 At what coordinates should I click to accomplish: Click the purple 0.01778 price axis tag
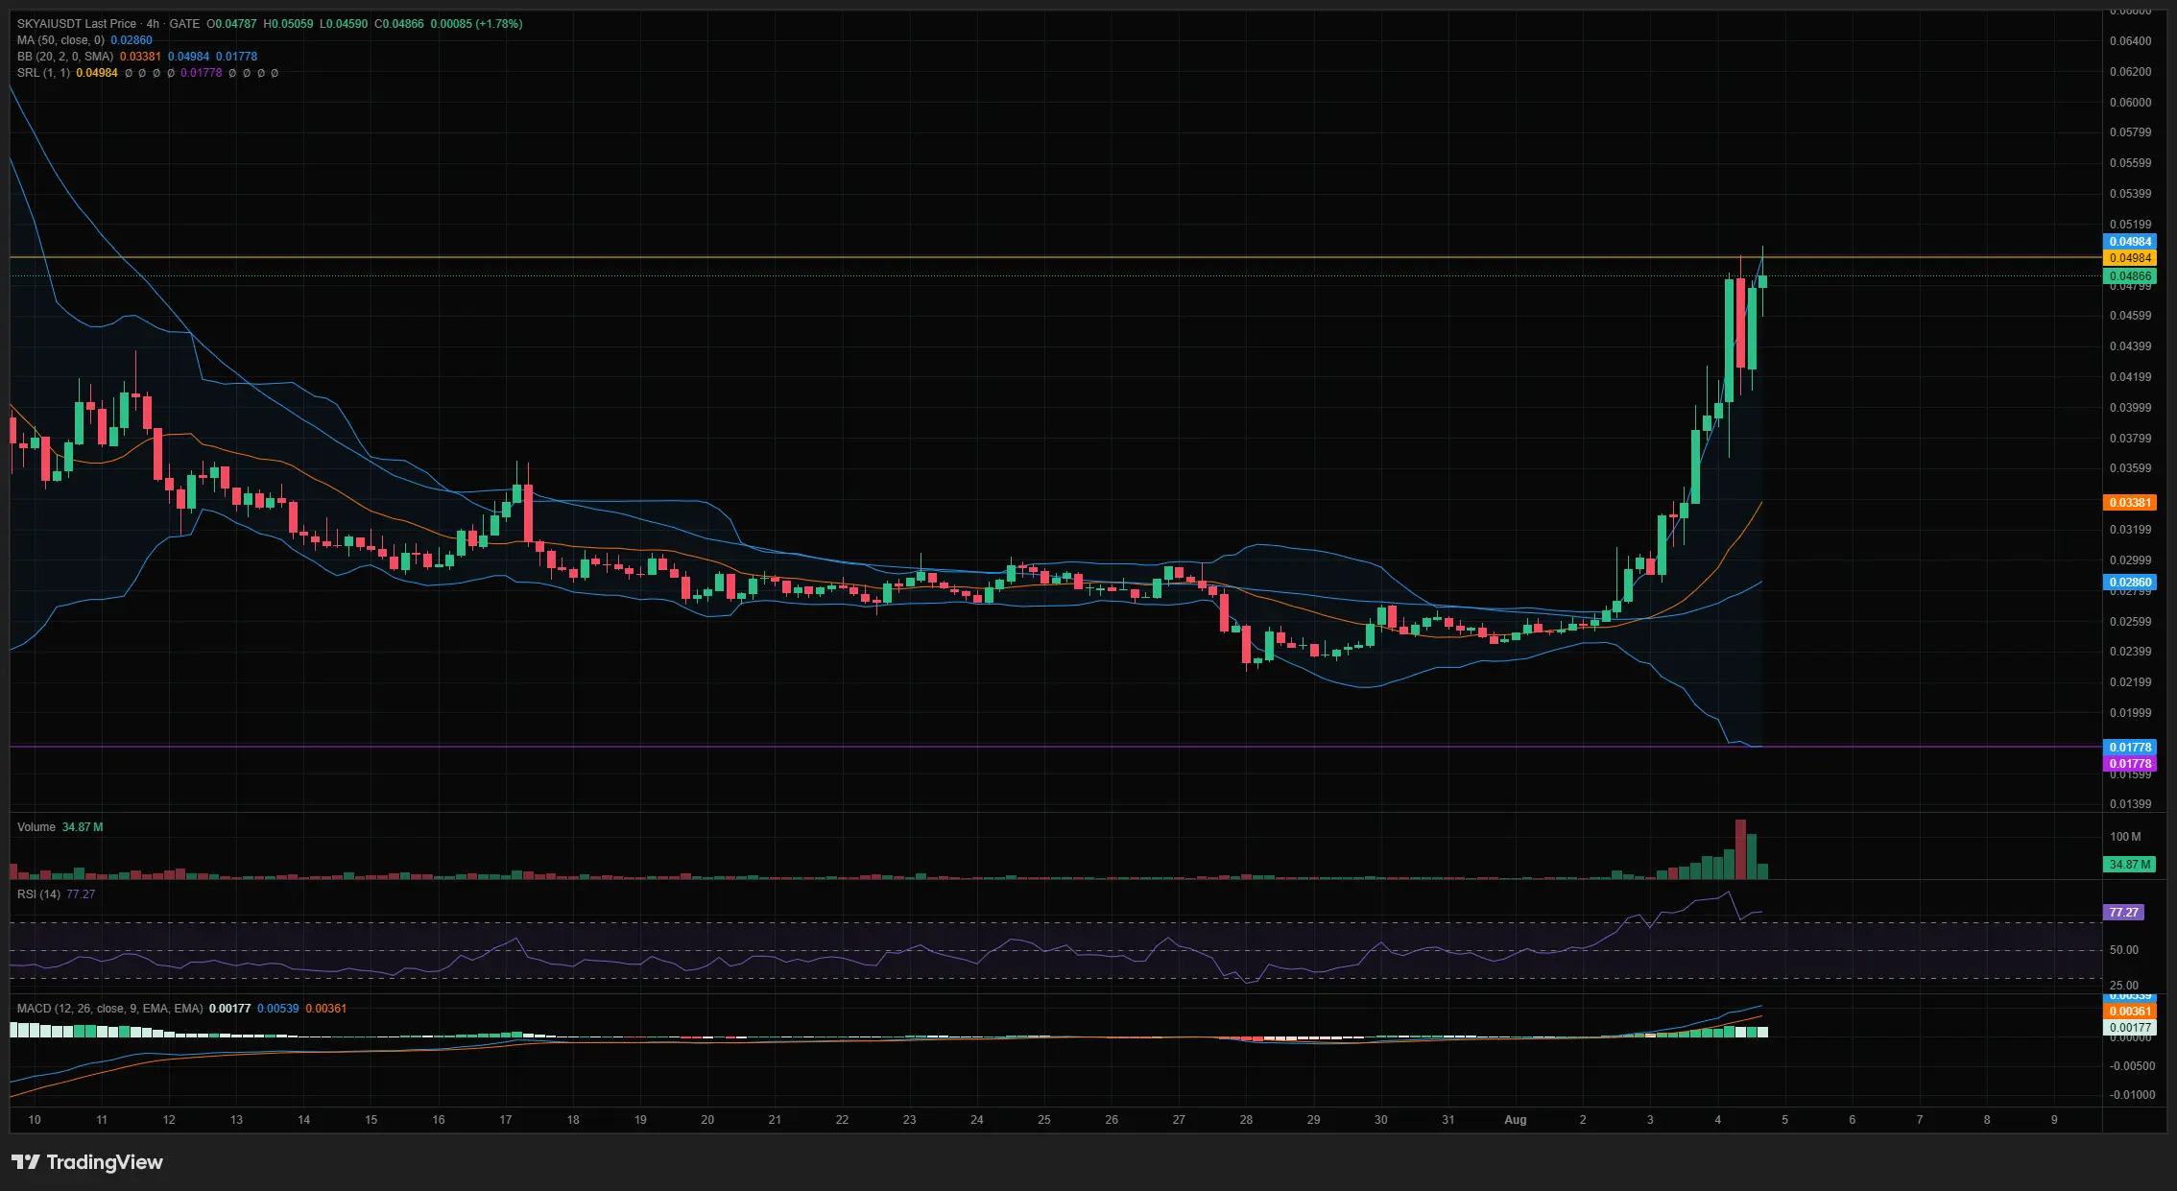(2130, 764)
